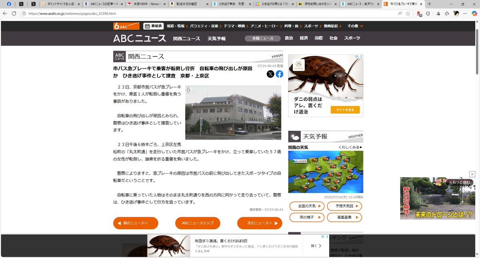Screen dimensions: 480x258
Task: Go to next news with 次のニュースへ
Action: [x=260, y=223]
